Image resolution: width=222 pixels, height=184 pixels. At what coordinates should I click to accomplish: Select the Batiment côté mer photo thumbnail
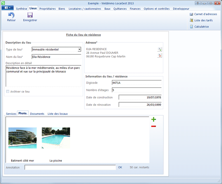tap(23, 138)
